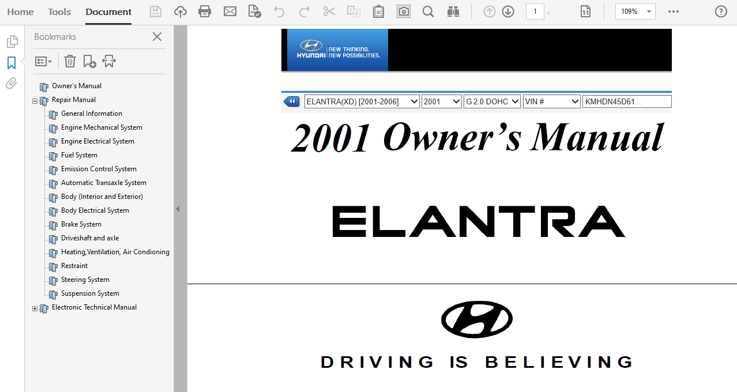Go to next page arrow
The width and height of the screenshot is (737, 392).
[508, 12]
